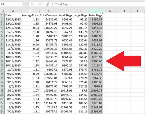Select column E header
The image size is (145, 114).
80,11
